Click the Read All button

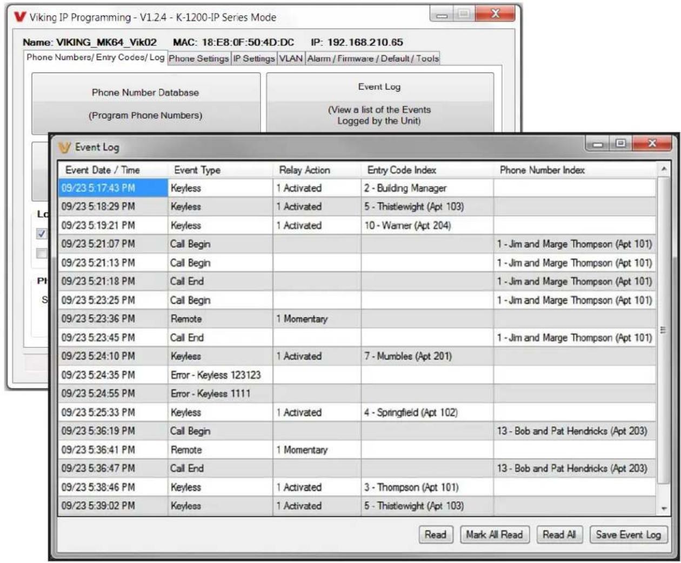(559, 535)
